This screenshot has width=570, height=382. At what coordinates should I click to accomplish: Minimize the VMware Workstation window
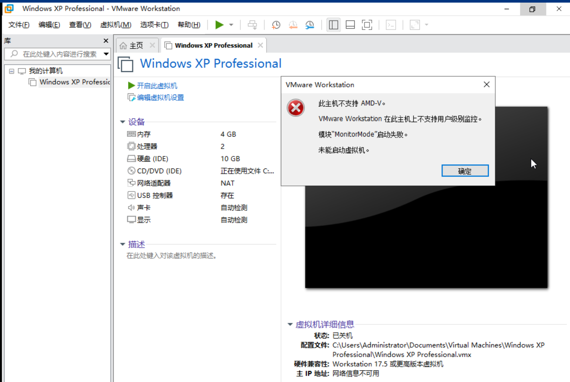[x=507, y=9]
